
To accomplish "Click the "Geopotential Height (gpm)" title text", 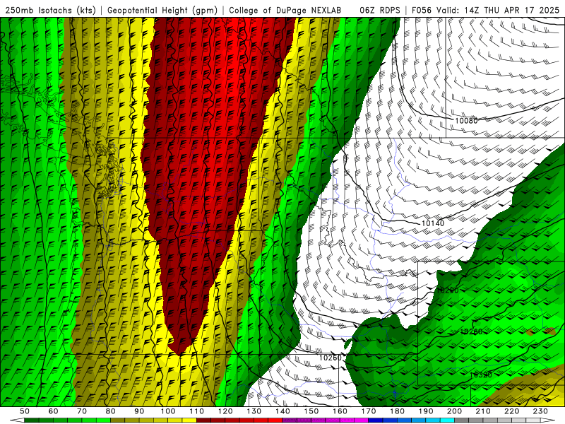I will tap(162, 10).
